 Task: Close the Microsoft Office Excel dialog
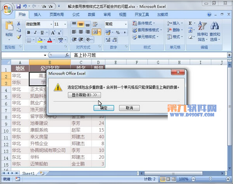[178, 72]
